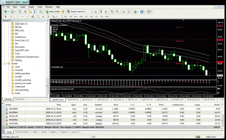
Task: Open the Indicators list icon
Action: (135, 12)
